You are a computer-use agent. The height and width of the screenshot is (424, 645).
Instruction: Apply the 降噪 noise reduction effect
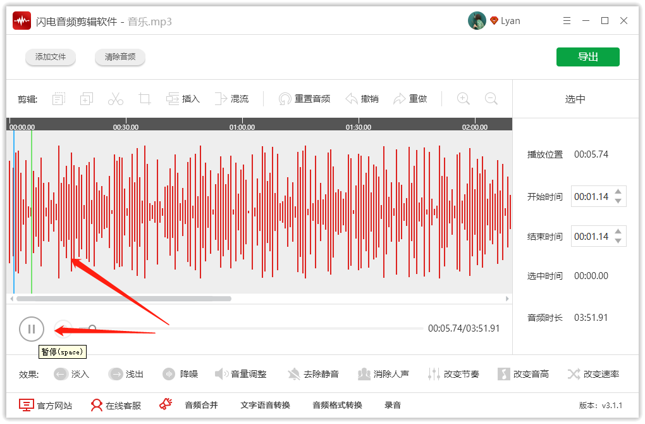(180, 374)
